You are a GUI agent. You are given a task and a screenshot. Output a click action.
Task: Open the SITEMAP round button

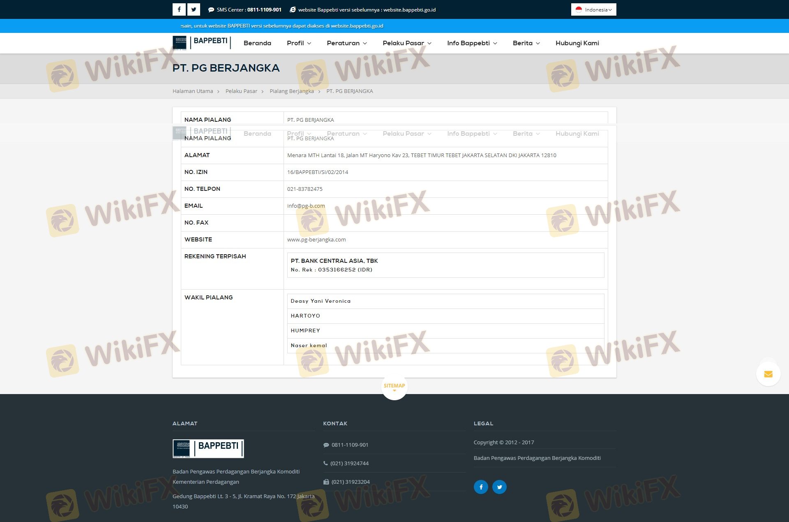pos(394,387)
